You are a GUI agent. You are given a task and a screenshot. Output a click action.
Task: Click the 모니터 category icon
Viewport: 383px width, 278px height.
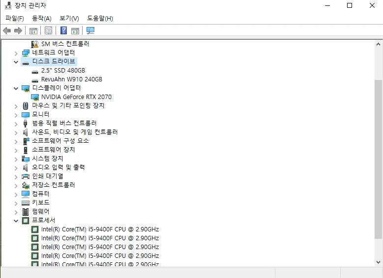pos(26,115)
